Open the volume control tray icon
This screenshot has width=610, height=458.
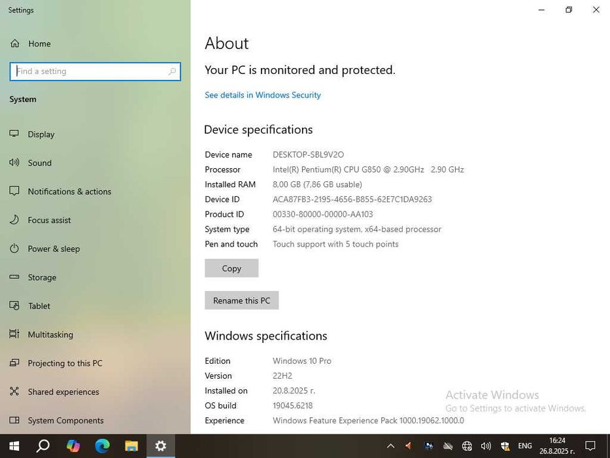pyautogui.click(x=486, y=446)
